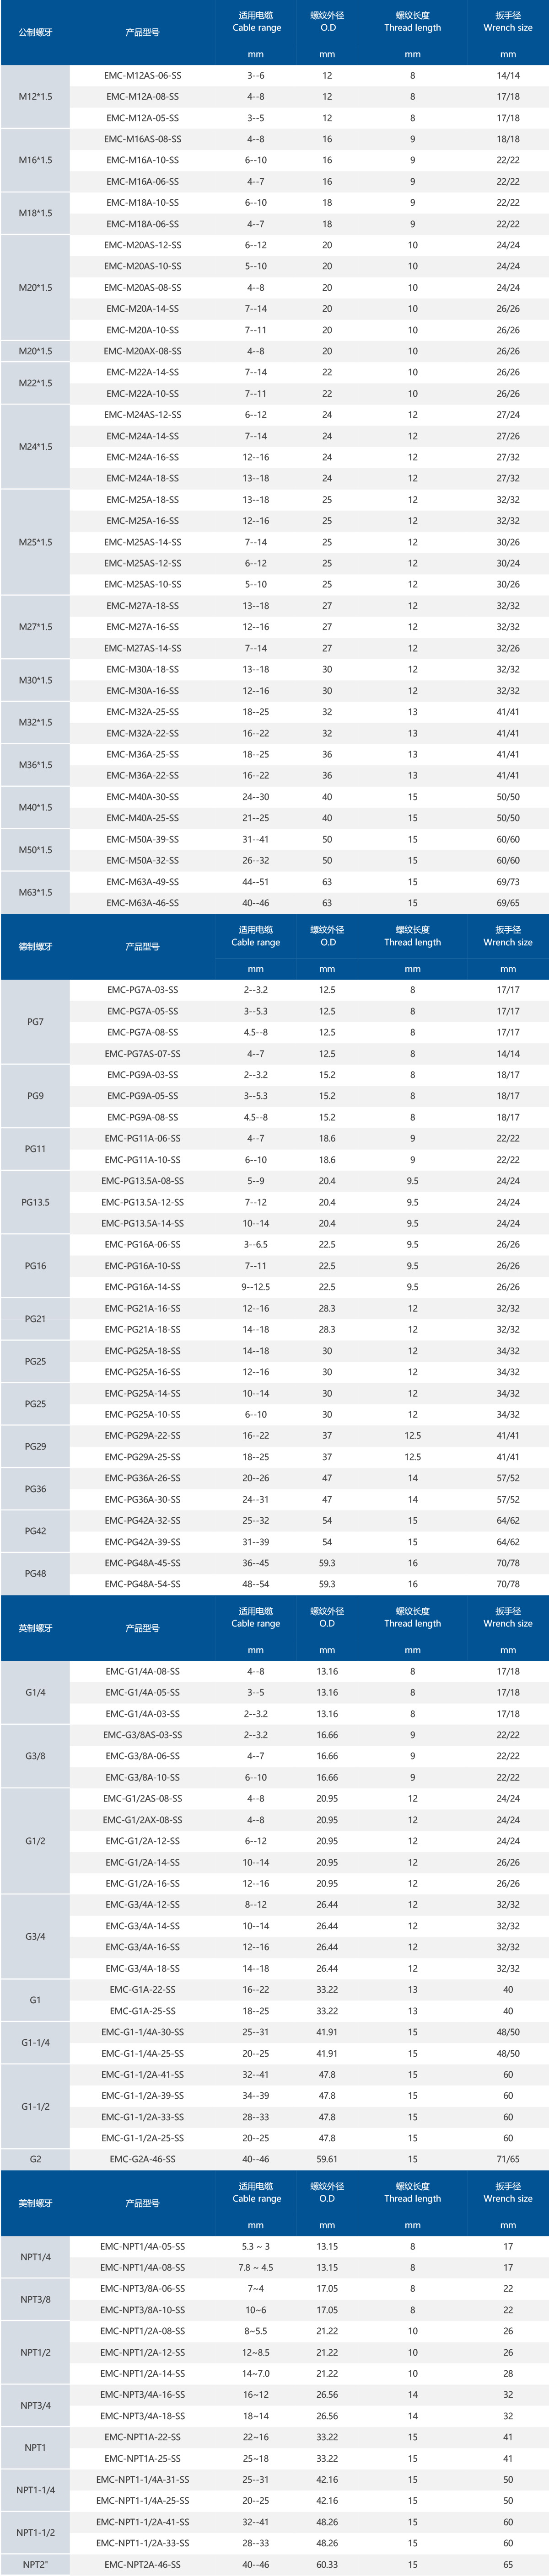Click the PG13.5 thread group cell
This screenshot has width=549, height=2576.
tap(35, 1202)
